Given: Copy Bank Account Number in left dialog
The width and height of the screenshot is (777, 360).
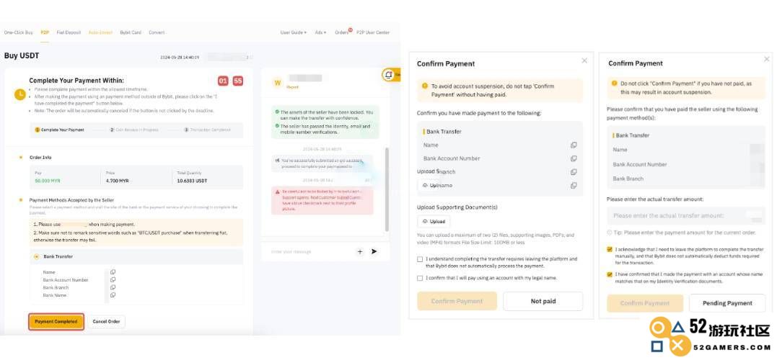Looking at the screenshot, I should 574,158.
